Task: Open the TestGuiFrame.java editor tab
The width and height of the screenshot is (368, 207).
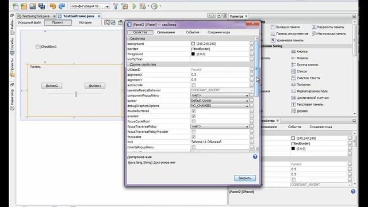Action: point(79,16)
